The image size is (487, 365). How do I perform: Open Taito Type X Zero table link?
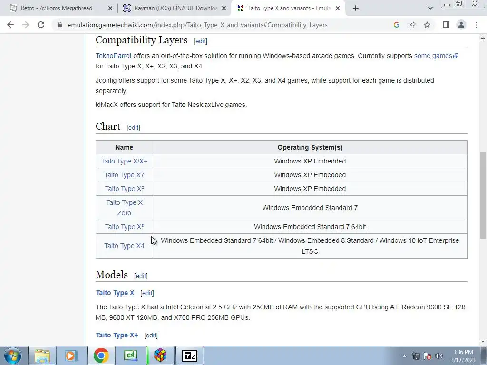124,208
